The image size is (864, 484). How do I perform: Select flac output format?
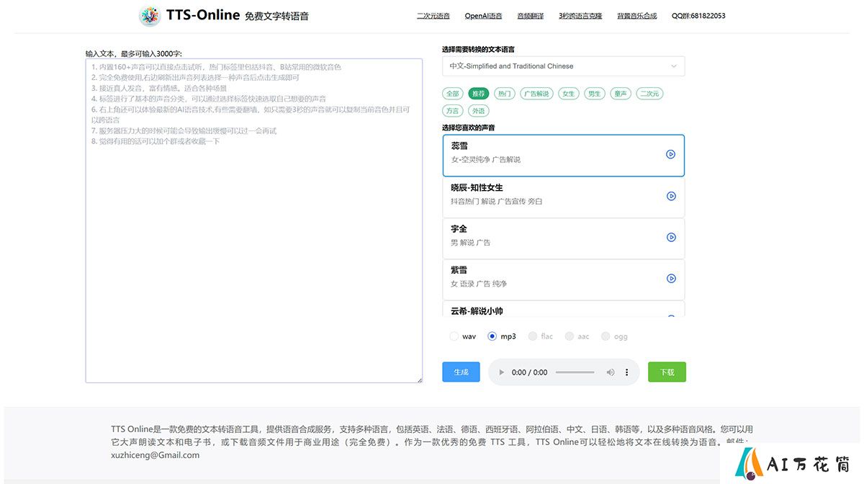tap(533, 336)
